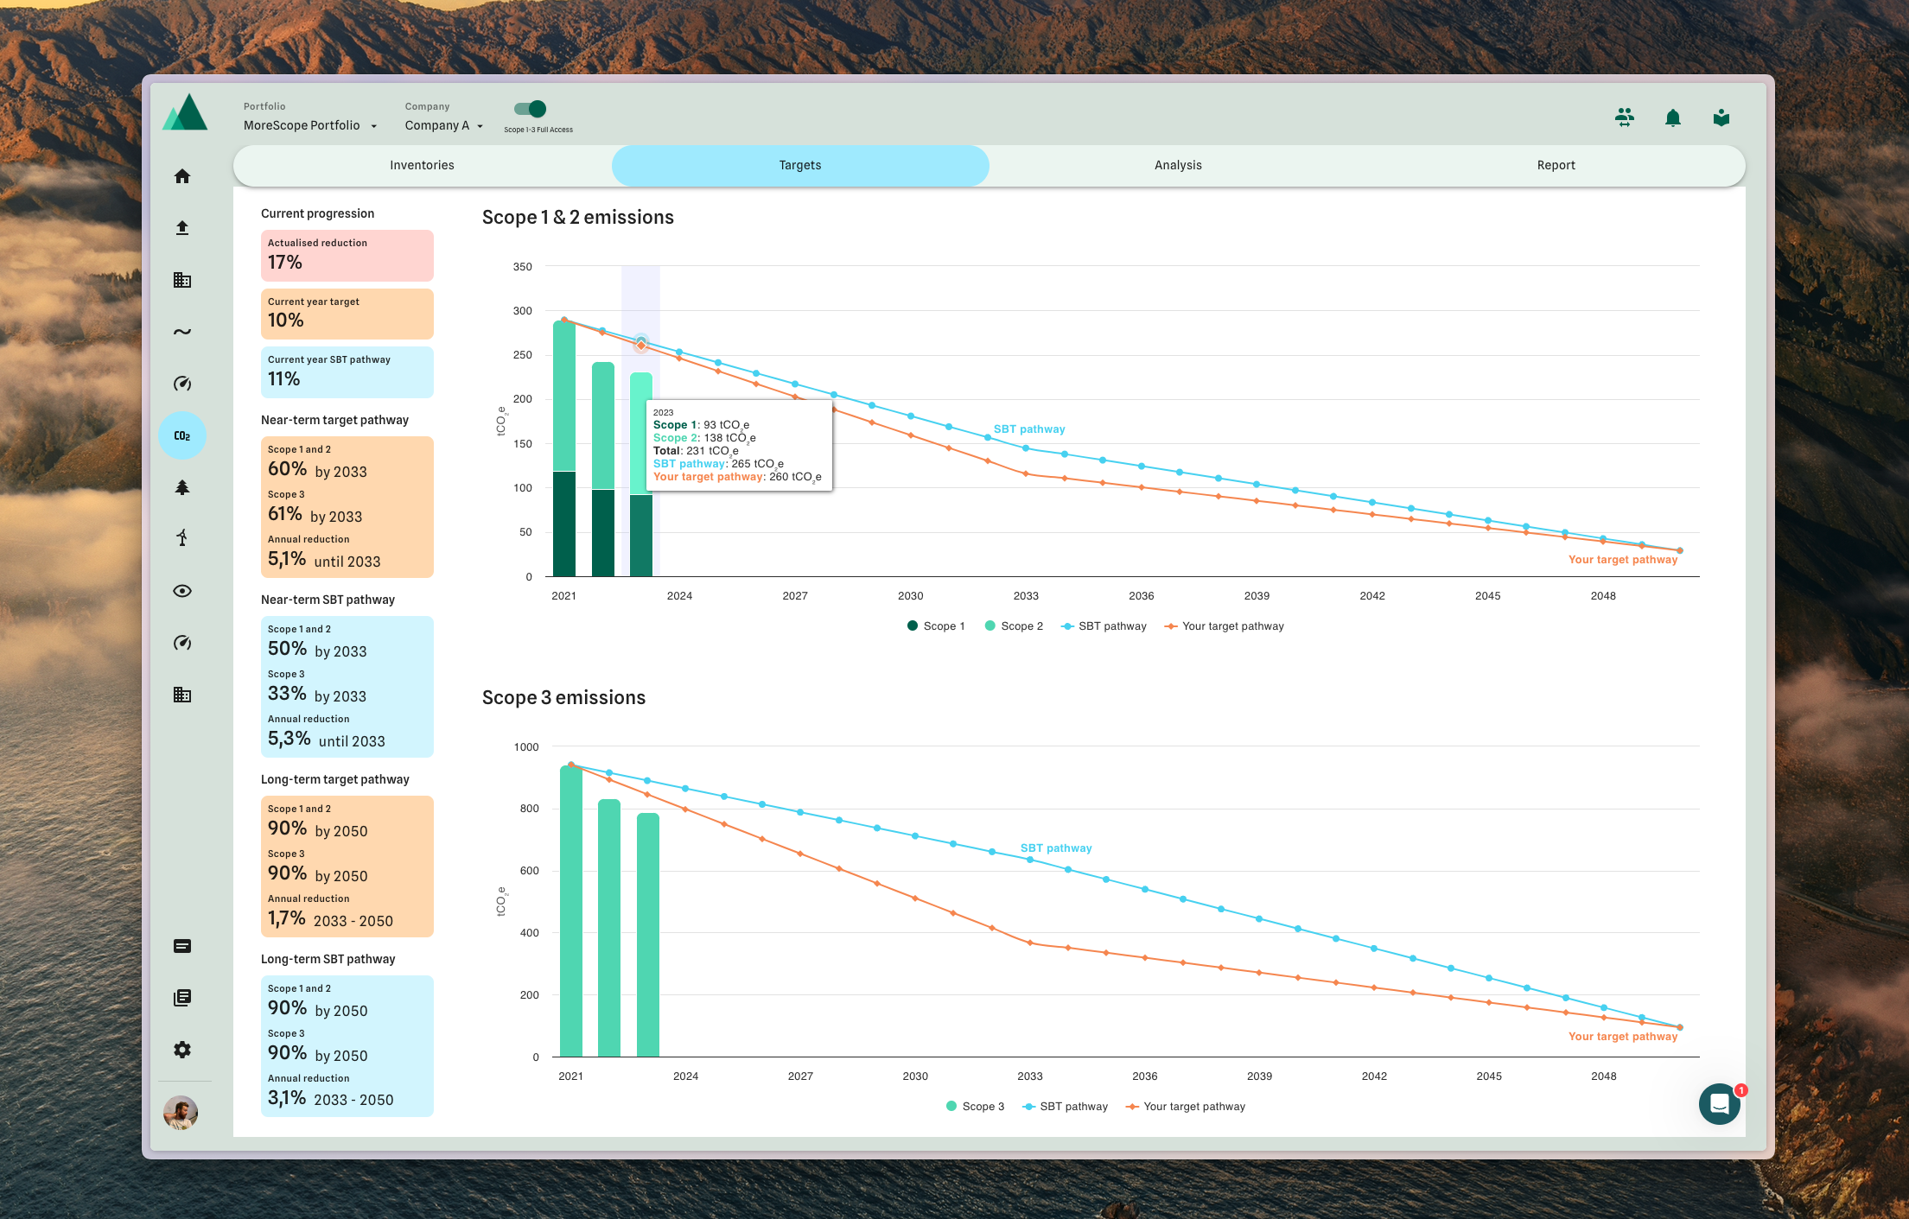Viewport: 1909px width, 1219px height.
Task: Open the Report tab
Action: tap(1556, 165)
